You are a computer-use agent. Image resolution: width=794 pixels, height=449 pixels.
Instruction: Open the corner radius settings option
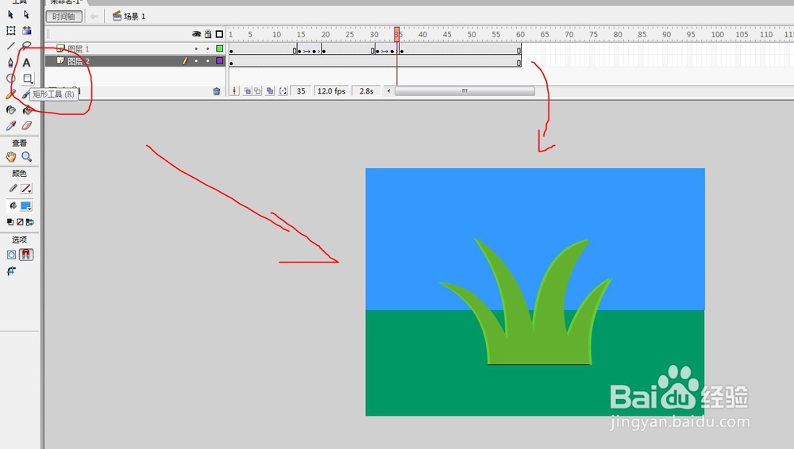coord(10,272)
